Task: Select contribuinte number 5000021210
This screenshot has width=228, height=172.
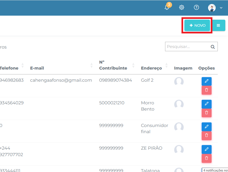Action: 112,103
